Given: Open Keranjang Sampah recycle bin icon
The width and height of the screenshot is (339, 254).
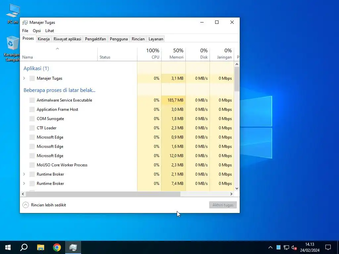Looking at the screenshot, I should 12,49.
